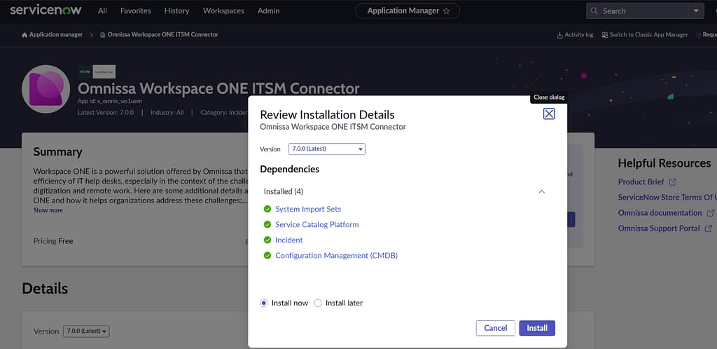Viewport: 717px width, 349px height.
Task: Click the home icon in breadcrumb
Action: point(25,35)
